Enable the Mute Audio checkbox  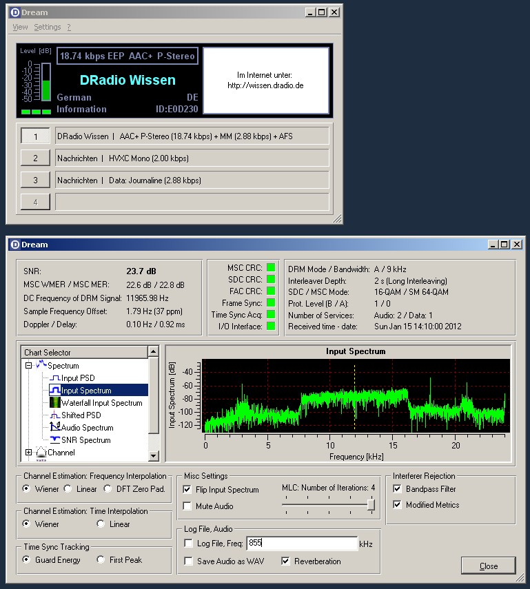point(187,506)
